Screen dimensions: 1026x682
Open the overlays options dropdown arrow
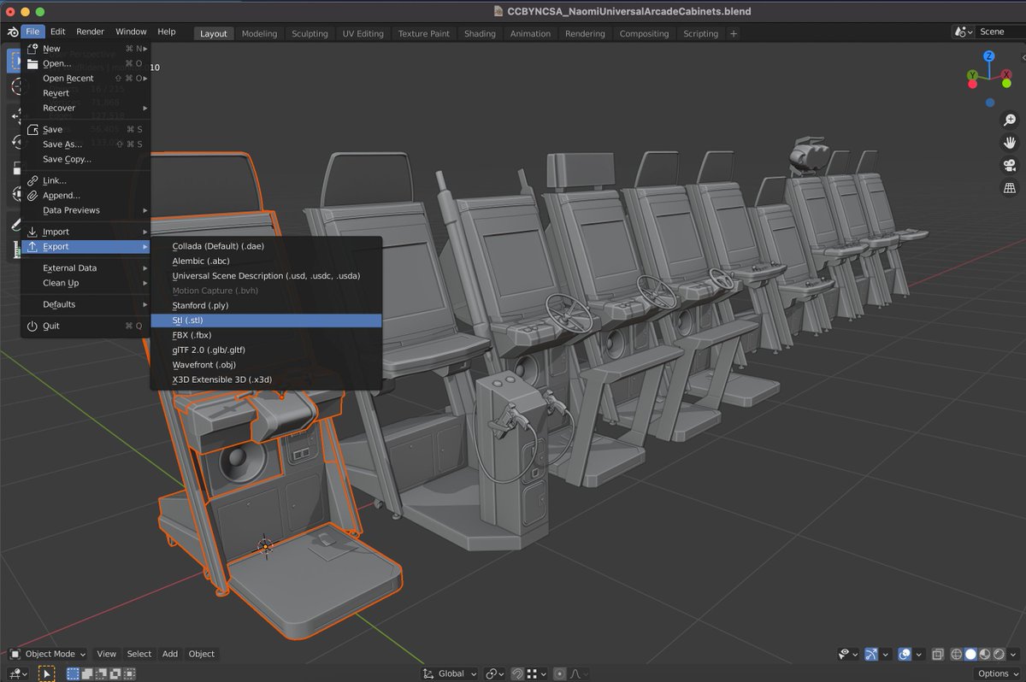tap(918, 654)
